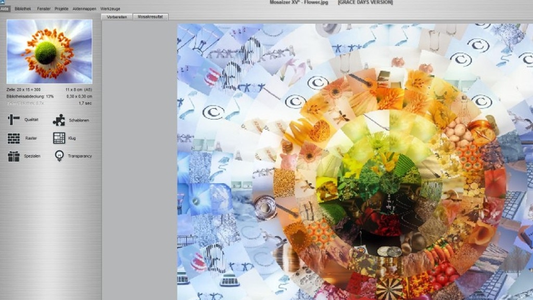Open the Werkzeuge menu
The height and width of the screenshot is (300, 533).
tap(110, 9)
